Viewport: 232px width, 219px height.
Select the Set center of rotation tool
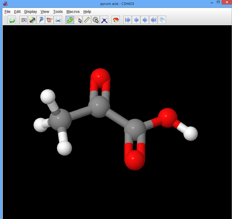[96, 20]
